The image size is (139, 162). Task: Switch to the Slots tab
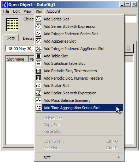tap(11, 38)
